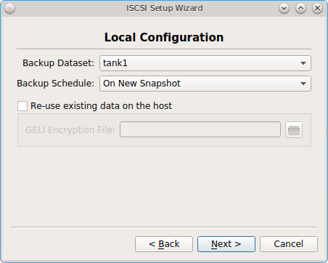Maximize the ISCSI Setup Wizard window
This screenshot has width=328, height=263.
[x=300, y=9]
